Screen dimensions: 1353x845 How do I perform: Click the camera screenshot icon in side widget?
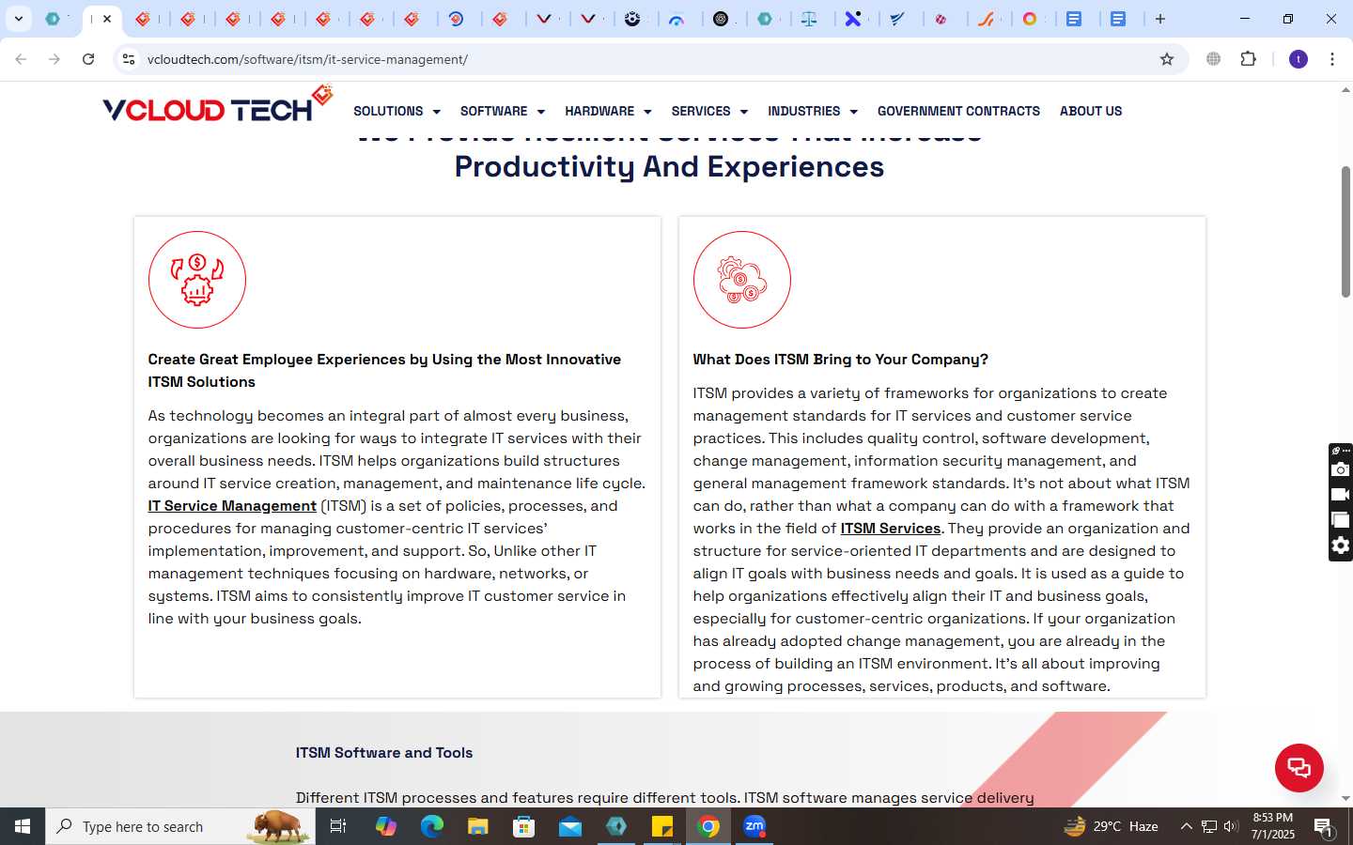[x=1341, y=469]
